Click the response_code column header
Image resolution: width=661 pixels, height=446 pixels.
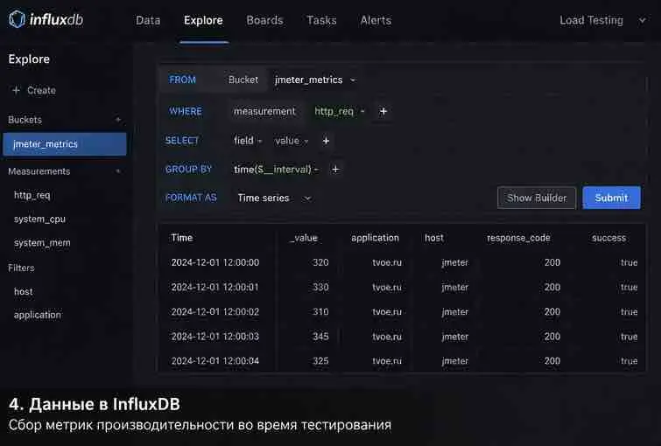(x=518, y=238)
